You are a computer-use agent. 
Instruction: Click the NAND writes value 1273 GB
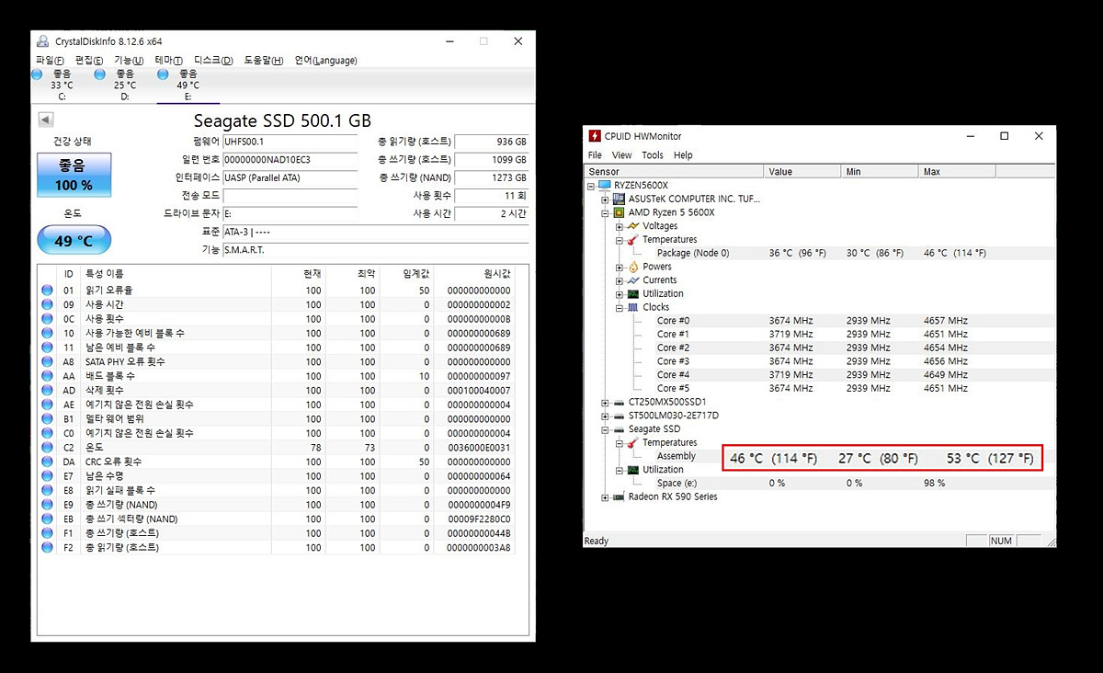coord(492,178)
